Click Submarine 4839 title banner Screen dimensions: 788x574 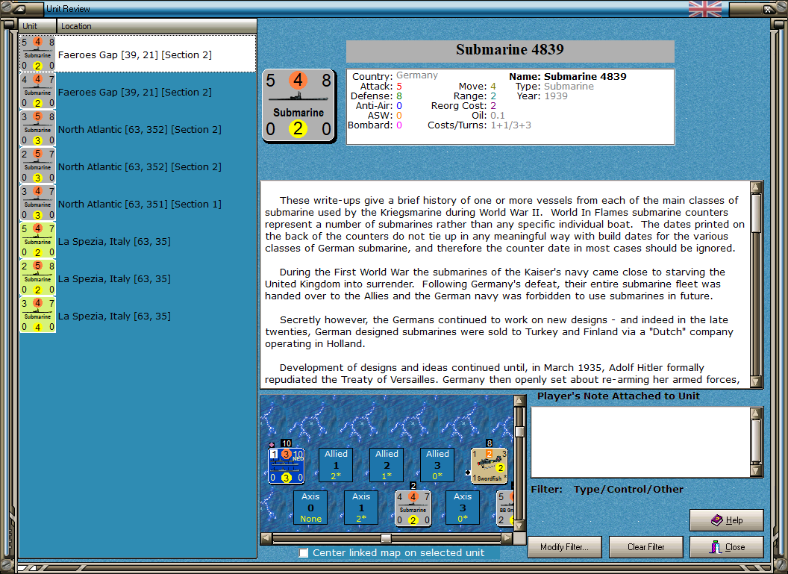point(510,51)
